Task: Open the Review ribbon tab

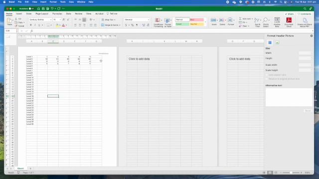Action: pyautogui.click(x=79, y=14)
